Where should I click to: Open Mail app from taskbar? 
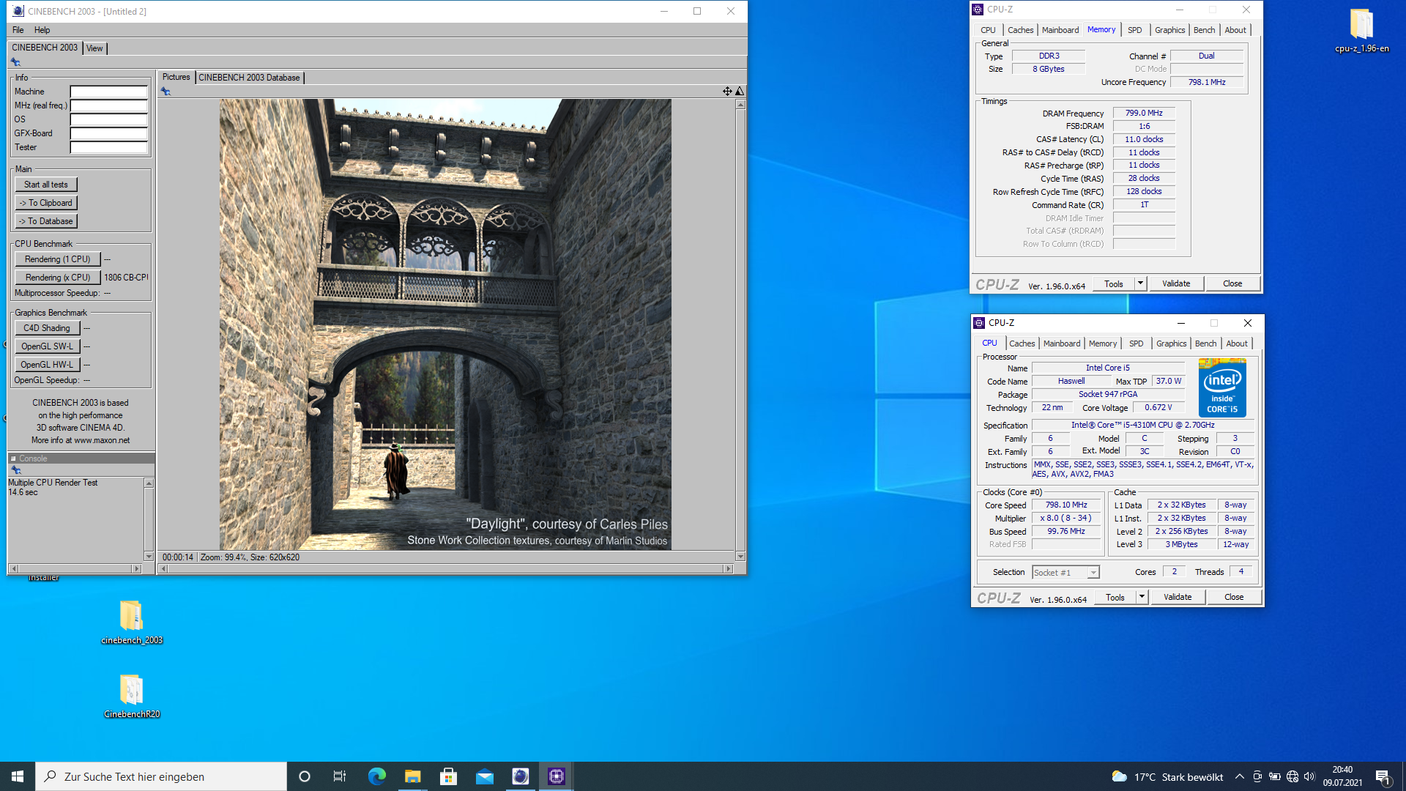[485, 776]
